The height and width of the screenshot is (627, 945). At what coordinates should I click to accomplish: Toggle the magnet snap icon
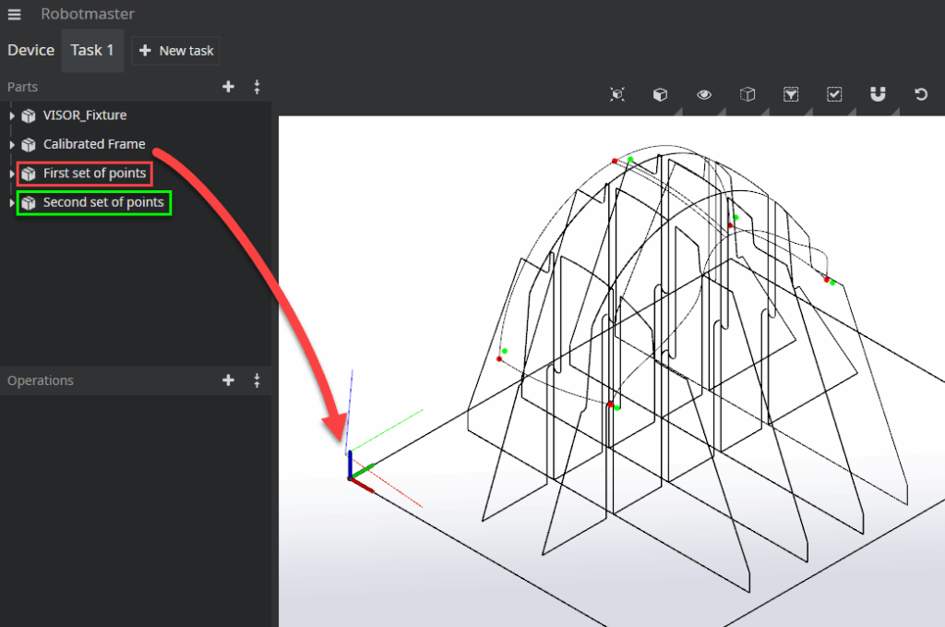(878, 94)
